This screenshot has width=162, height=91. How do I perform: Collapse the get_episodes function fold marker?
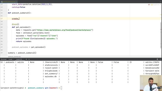(x=7, y=27)
